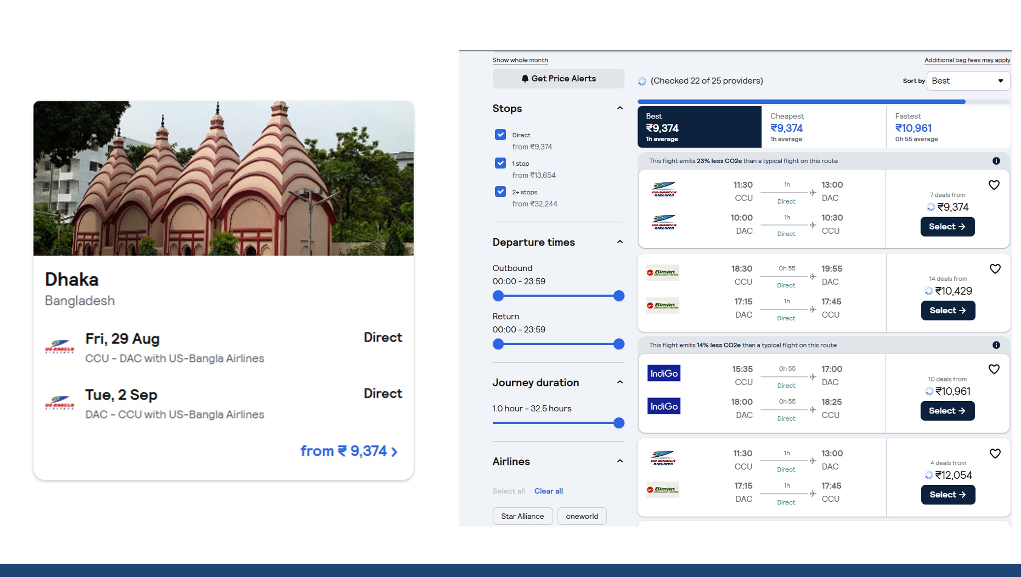The image size is (1021, 577).
Task: Switch to the Fastest results tab
Action: (x=948, y=127)
